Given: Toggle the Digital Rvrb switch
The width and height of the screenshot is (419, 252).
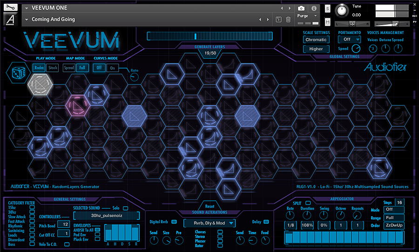Looking at the screenshot, I should (174, 222).
